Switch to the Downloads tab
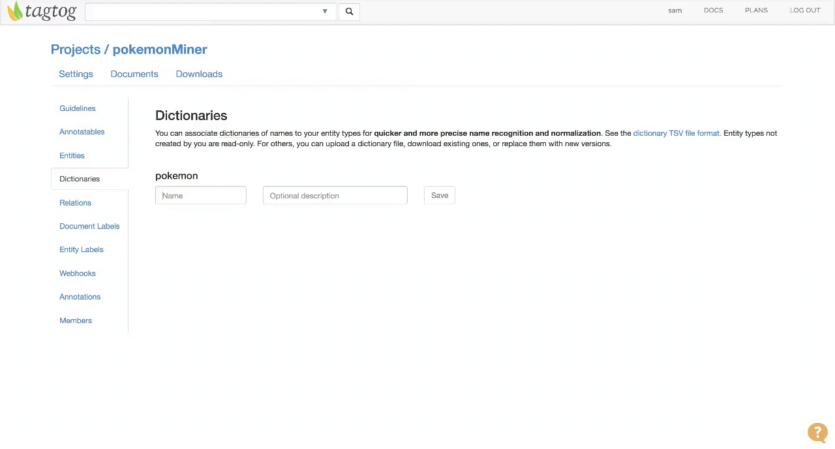Viewport: 835px width, 449px height. [x=199, y=74]
